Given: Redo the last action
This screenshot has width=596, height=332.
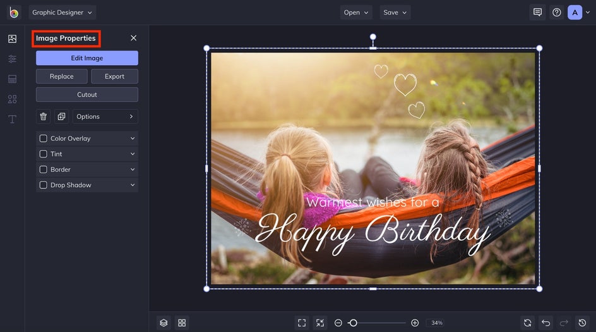Looking at the screenshot, I should pos(564,323).
